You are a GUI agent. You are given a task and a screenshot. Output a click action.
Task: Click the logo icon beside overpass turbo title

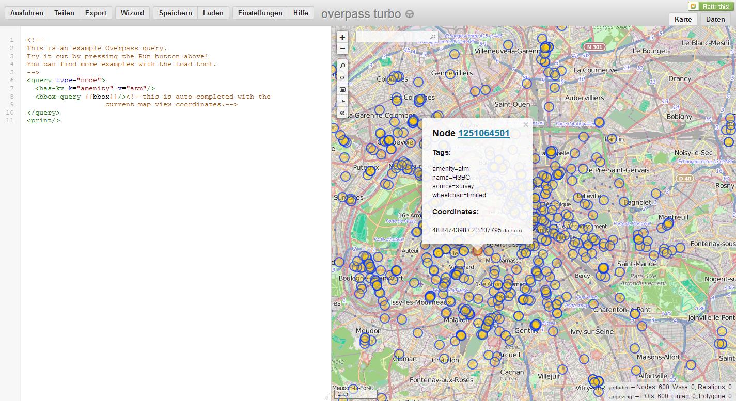[x=409, y=14]
